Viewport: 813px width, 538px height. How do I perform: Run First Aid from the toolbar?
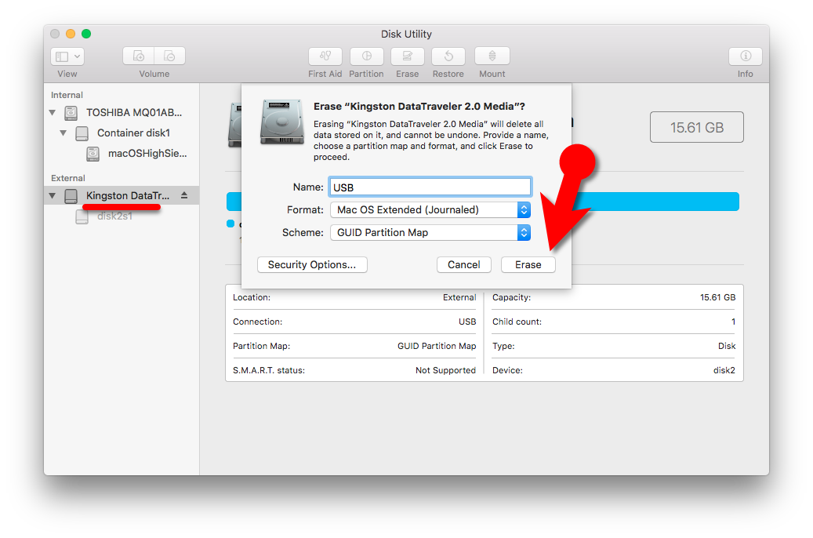(325, 56)
